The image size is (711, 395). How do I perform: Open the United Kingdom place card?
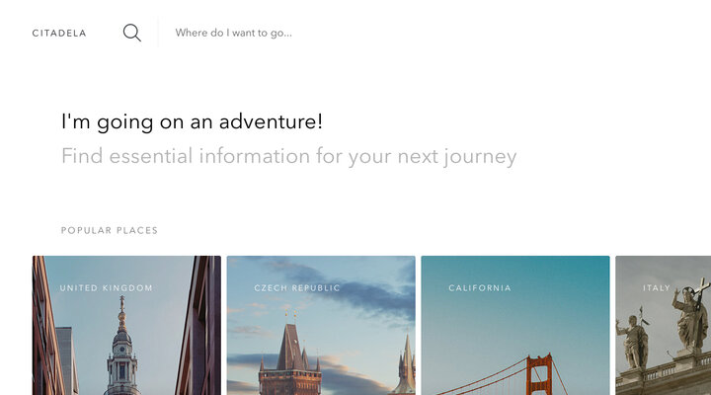126,325
